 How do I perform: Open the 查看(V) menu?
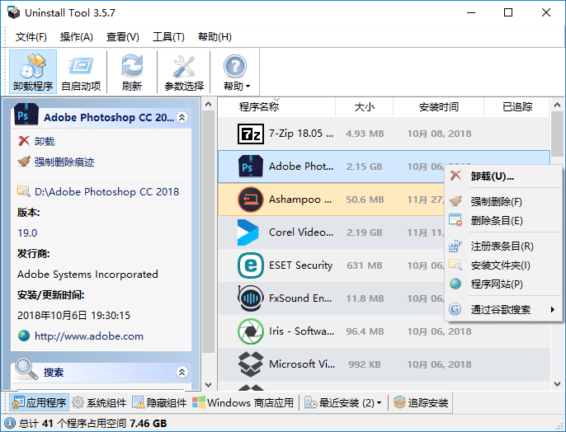click(123, 37)
